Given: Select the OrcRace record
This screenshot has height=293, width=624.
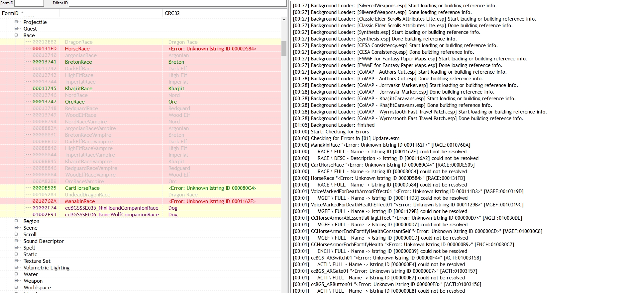Looking at the screenshot, I should pos(141,102).
